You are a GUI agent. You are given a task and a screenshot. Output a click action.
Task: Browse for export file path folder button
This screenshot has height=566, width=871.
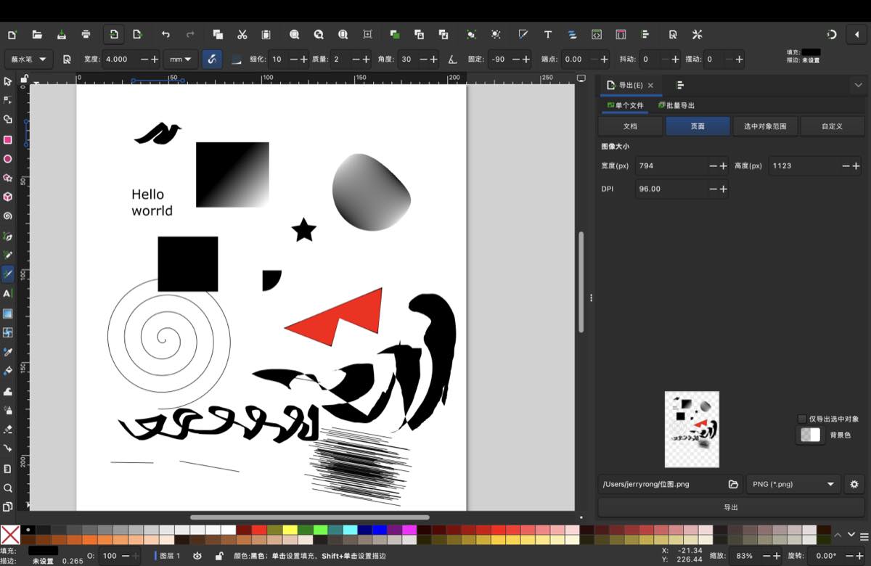tap(733, 484)
